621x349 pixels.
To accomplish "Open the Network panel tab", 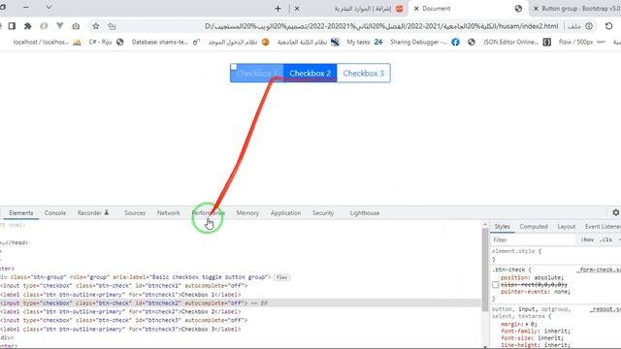I will pyautogui.click(x=168, y=213).
